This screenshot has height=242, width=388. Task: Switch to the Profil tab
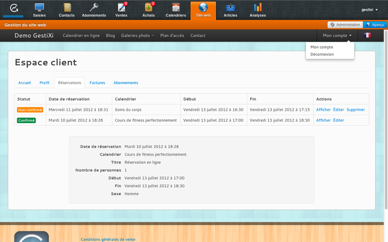tap(44, 83)
